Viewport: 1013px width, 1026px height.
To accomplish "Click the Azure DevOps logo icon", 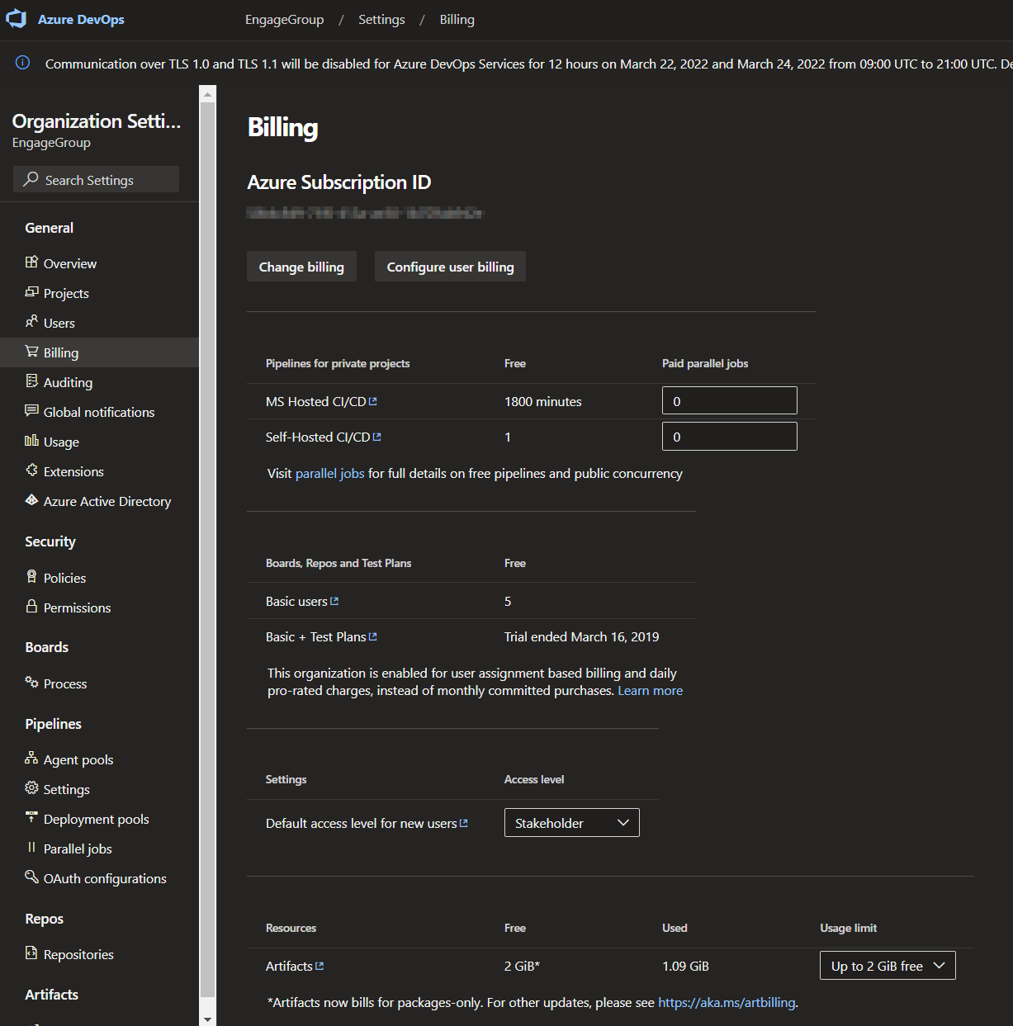I will point(17,19).
